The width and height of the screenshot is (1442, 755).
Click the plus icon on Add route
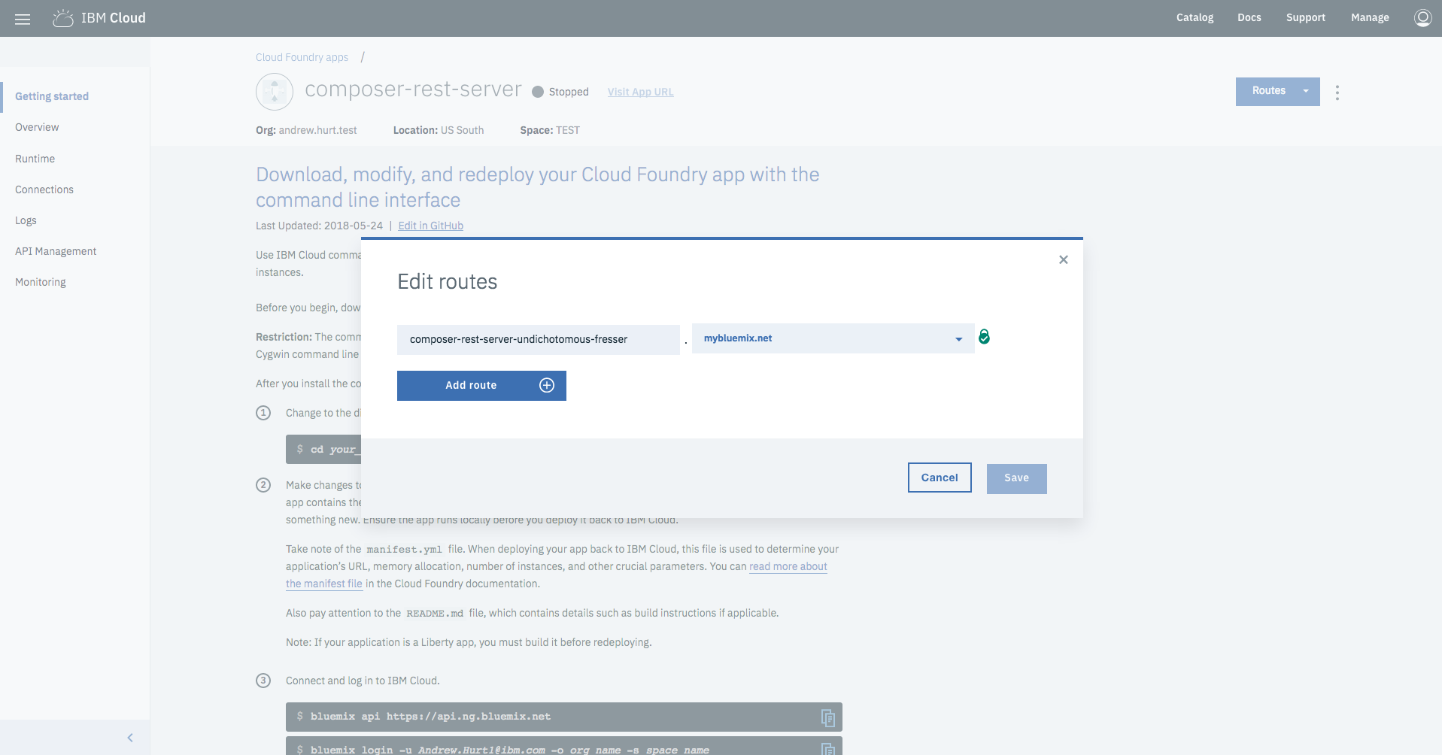[547, 385]
